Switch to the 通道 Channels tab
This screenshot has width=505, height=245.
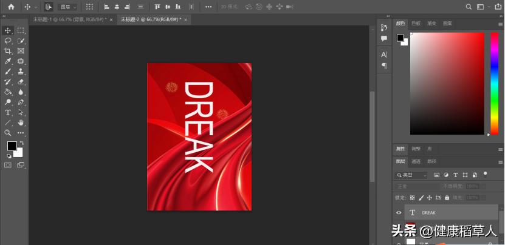tap(416, 161)
